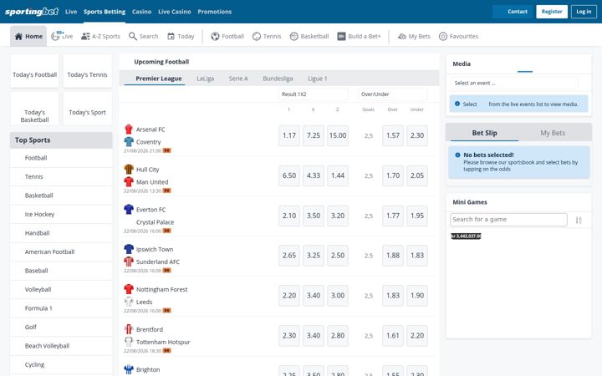Select the Tennis ball icon
This screenshot has width=602, height=376.
click(257, 36)
